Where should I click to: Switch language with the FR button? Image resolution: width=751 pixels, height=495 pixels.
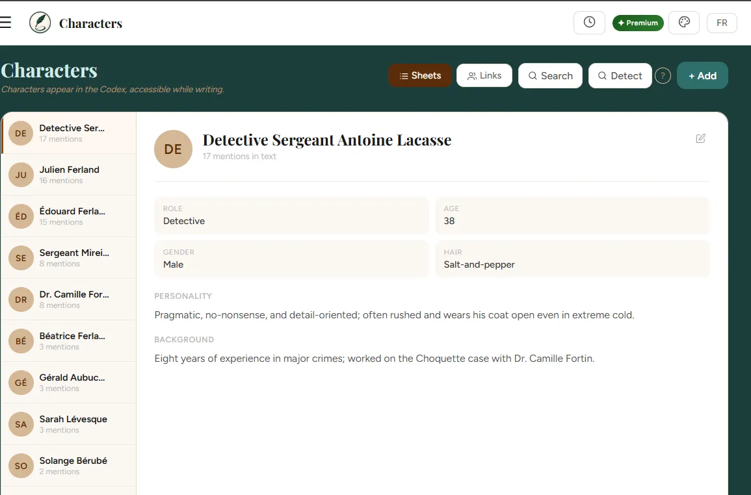coord(722,23)
